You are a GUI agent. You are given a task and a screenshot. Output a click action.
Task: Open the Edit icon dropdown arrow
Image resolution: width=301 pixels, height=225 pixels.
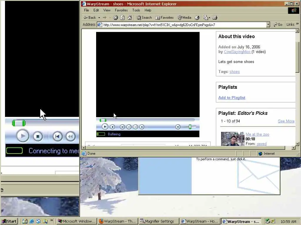click(209, 18)
